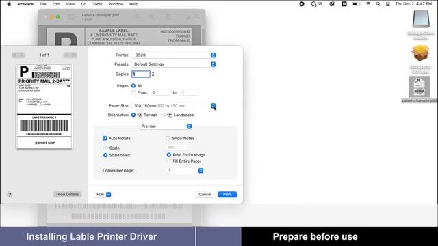Click the scale percentage field
Viewport: 438px width, 246px height.
[x=176, y=148]
